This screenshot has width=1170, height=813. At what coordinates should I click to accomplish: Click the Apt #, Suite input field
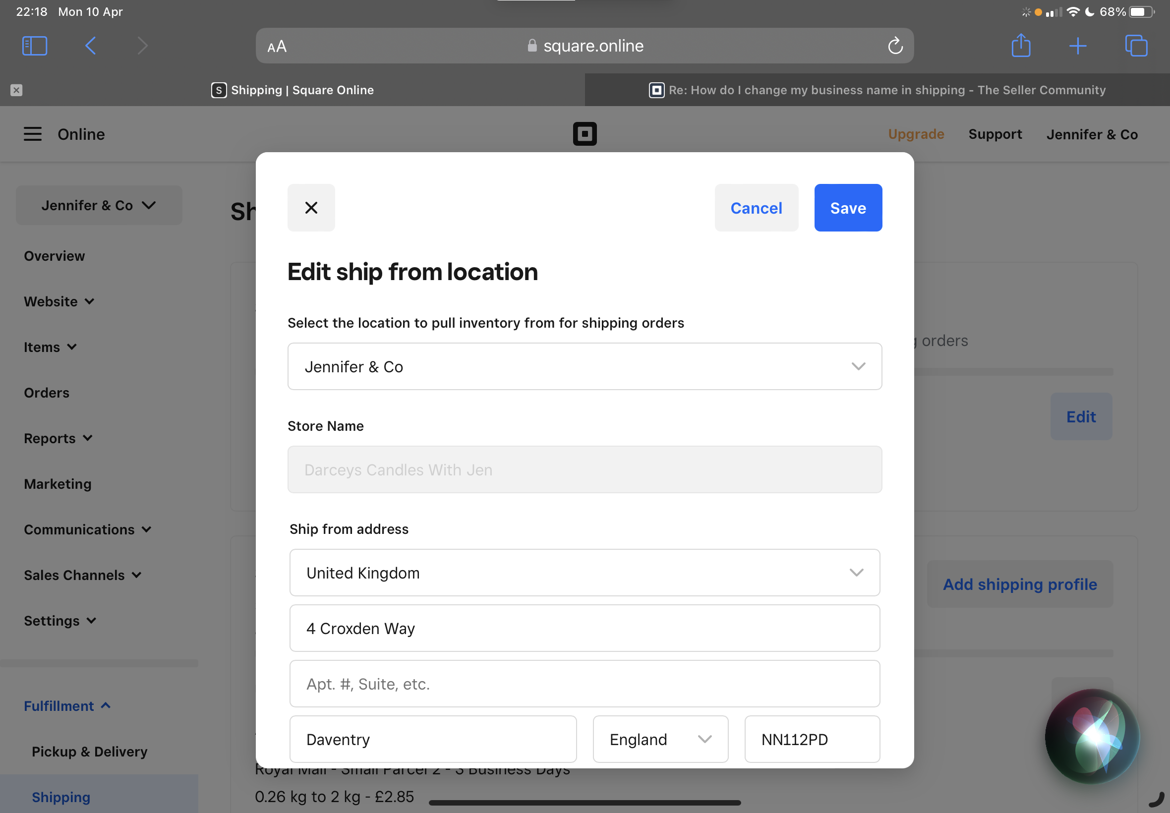pyautogui.click(x=584, y=683)
